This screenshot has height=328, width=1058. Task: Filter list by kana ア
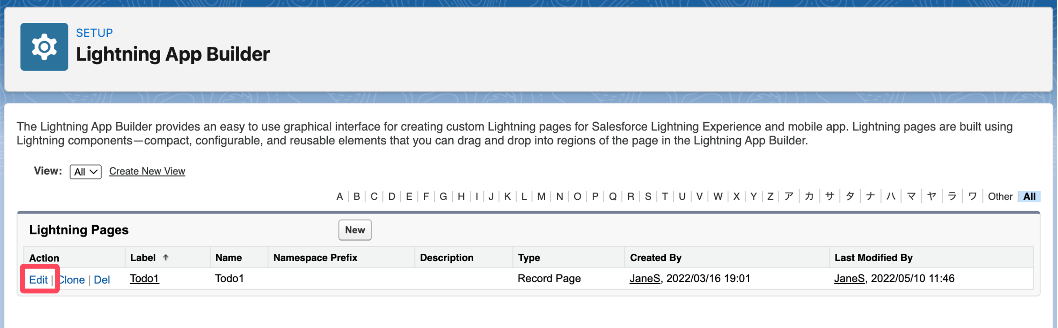(789, 196)
